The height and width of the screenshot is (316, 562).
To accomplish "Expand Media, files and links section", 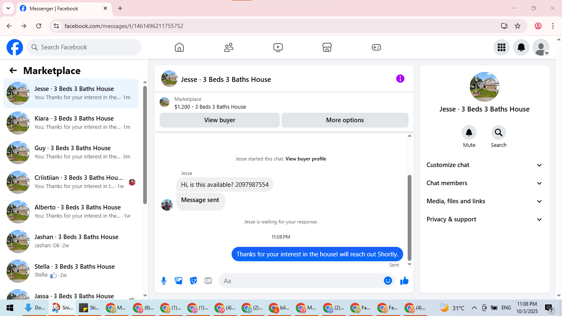I will [x=485, y=201].
